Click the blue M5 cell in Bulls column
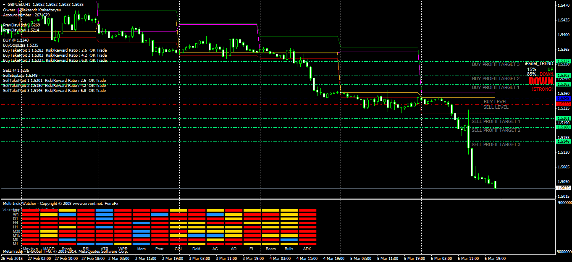Image resolution: width=572 pixels, height=262 pixels. click(x=289, y=240)
